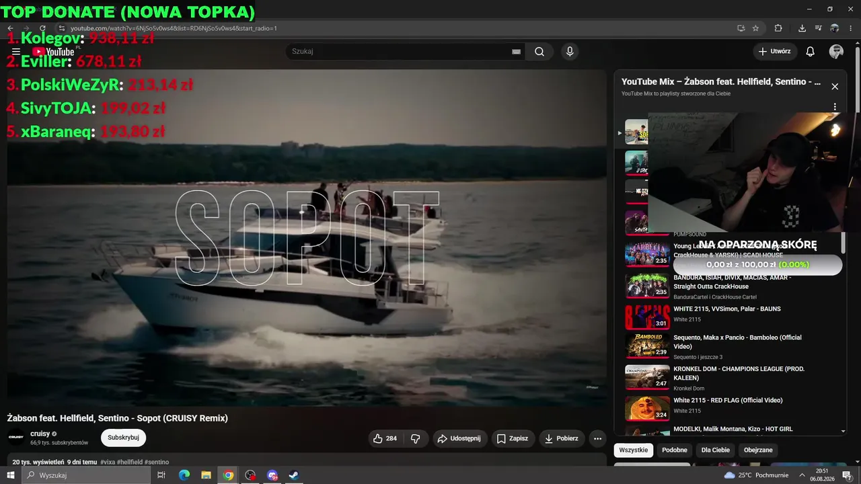Open YouTube notifications bell

pyautogui.click(x=811, y=52)
